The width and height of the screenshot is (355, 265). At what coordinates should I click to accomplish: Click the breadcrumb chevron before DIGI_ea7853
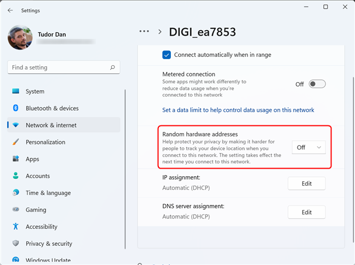160,32
